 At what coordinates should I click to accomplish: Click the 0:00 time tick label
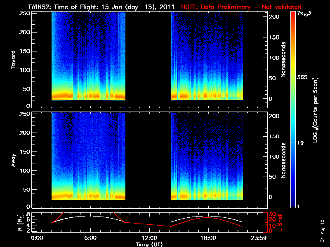click(37, 238)
